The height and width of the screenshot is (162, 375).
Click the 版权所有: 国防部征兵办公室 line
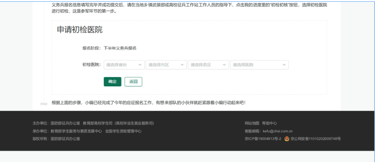click(x=56, y=139)
